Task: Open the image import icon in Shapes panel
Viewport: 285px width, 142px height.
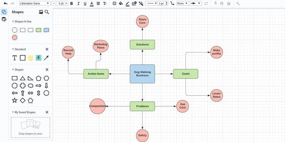Action: (41, 12)
